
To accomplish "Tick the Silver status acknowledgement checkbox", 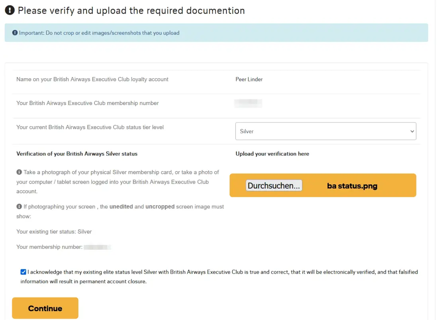I will (x=23, y=272).
